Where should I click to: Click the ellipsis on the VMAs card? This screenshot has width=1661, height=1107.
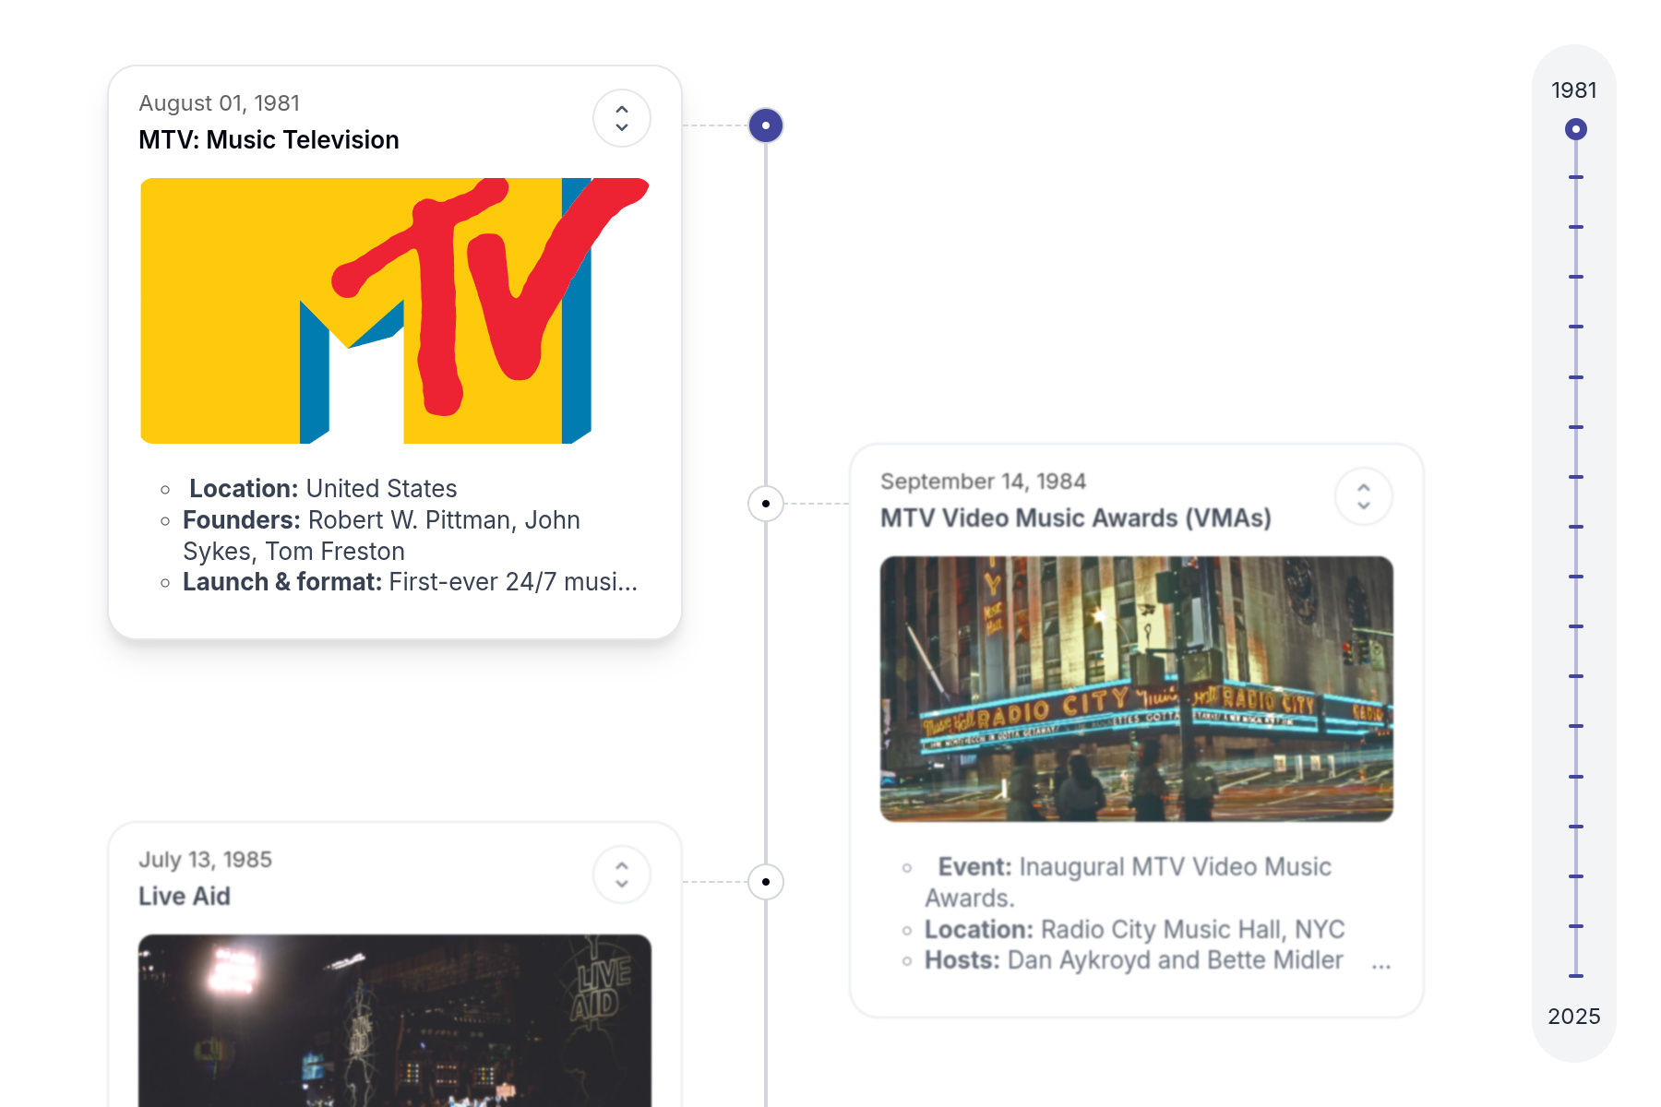click(1381, 965)
